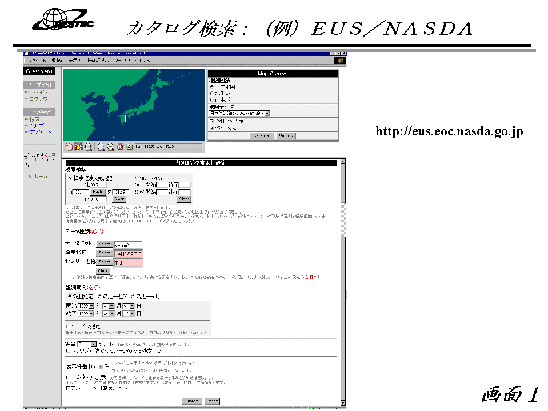
Task: Toggle the season-specified (シーズン指定) checkbox
Action: pos(68,326)
